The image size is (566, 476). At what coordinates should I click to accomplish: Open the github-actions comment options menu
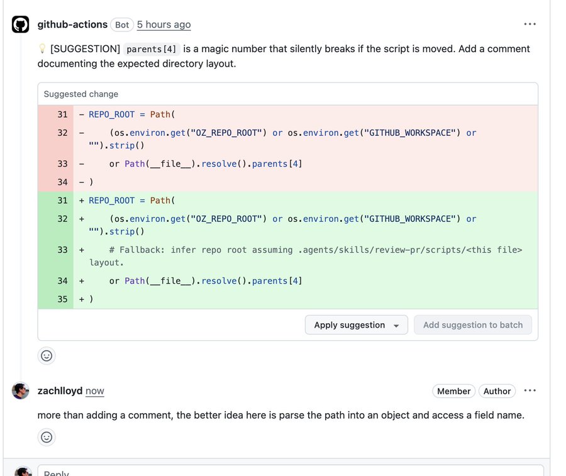click(x=530, y=24)
